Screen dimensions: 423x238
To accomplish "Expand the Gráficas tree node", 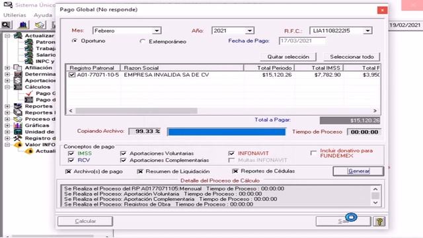I will [x=7, y=126].
